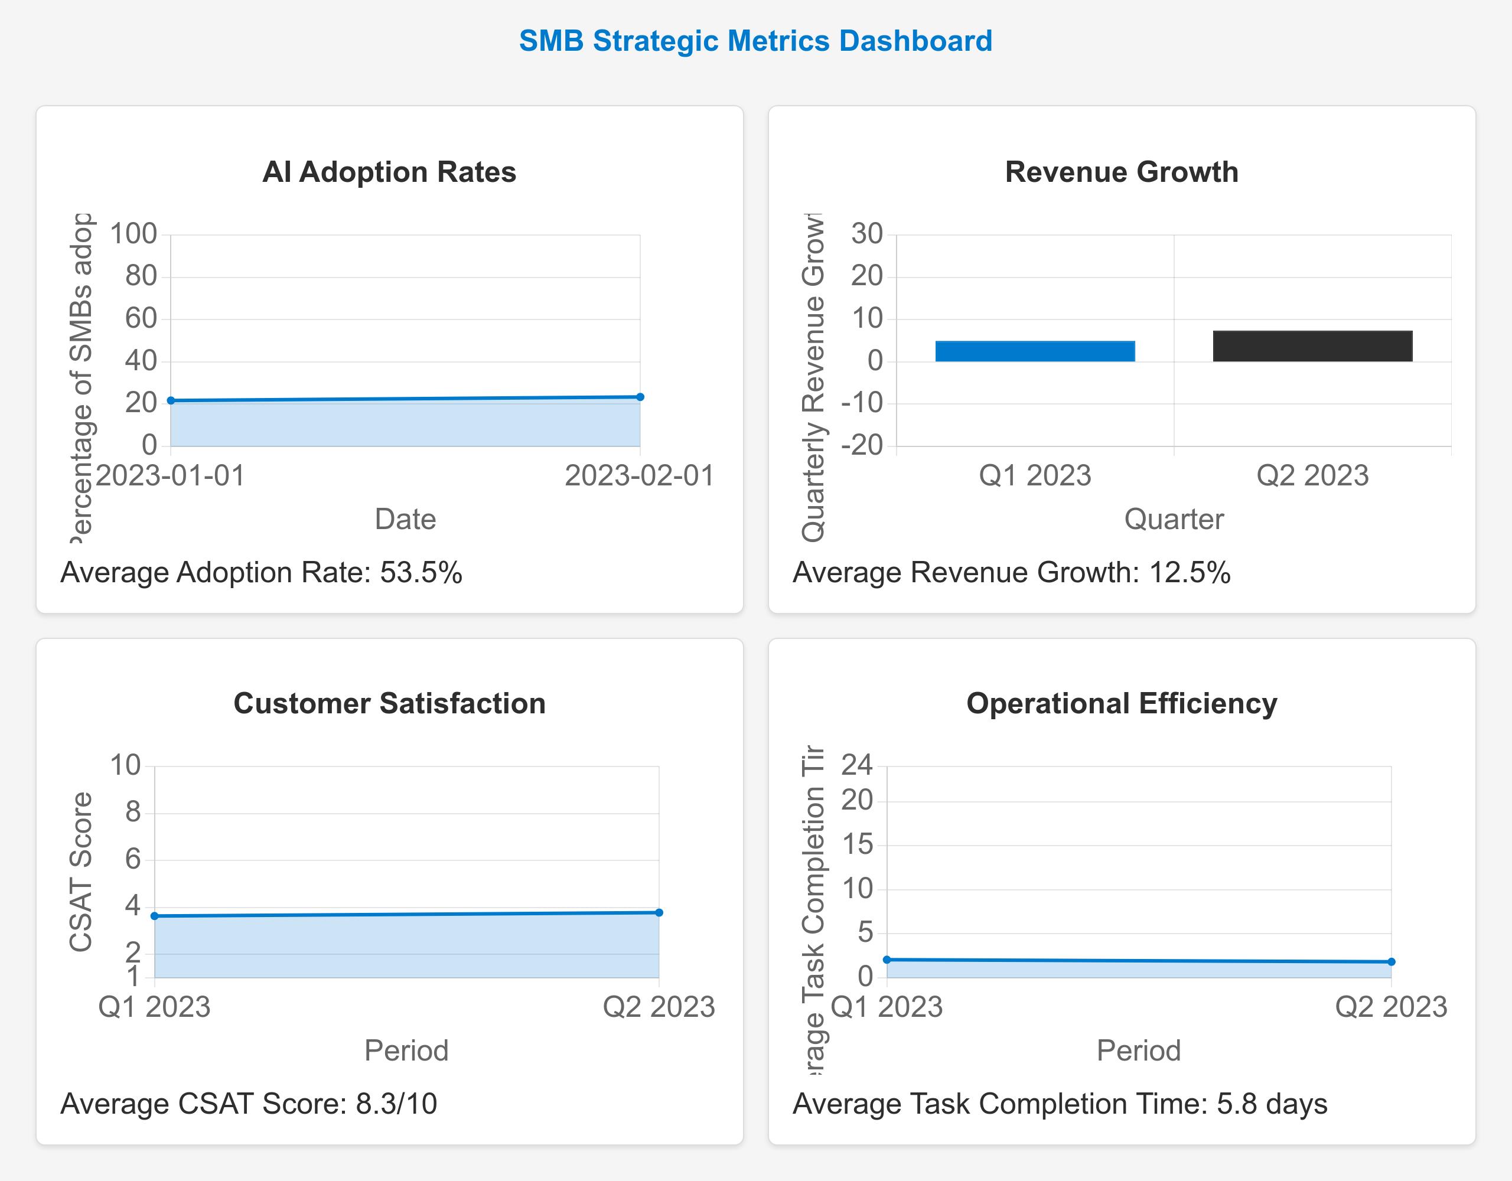Click the 2023-02-01 adoption data point
Screen dimensions: 1512x1181
[640, 397]
